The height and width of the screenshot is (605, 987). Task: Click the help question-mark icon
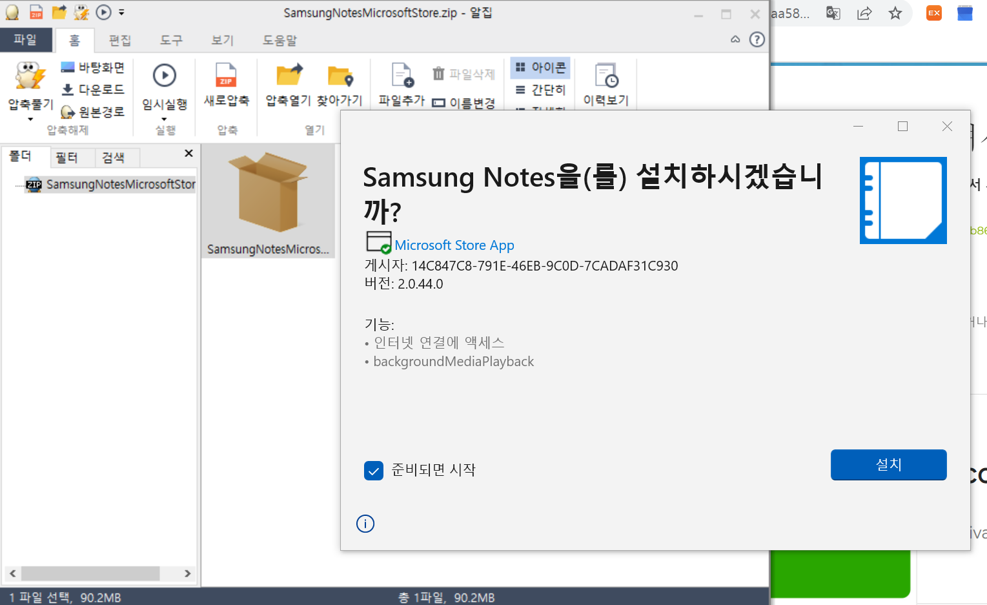click(757, 40)
